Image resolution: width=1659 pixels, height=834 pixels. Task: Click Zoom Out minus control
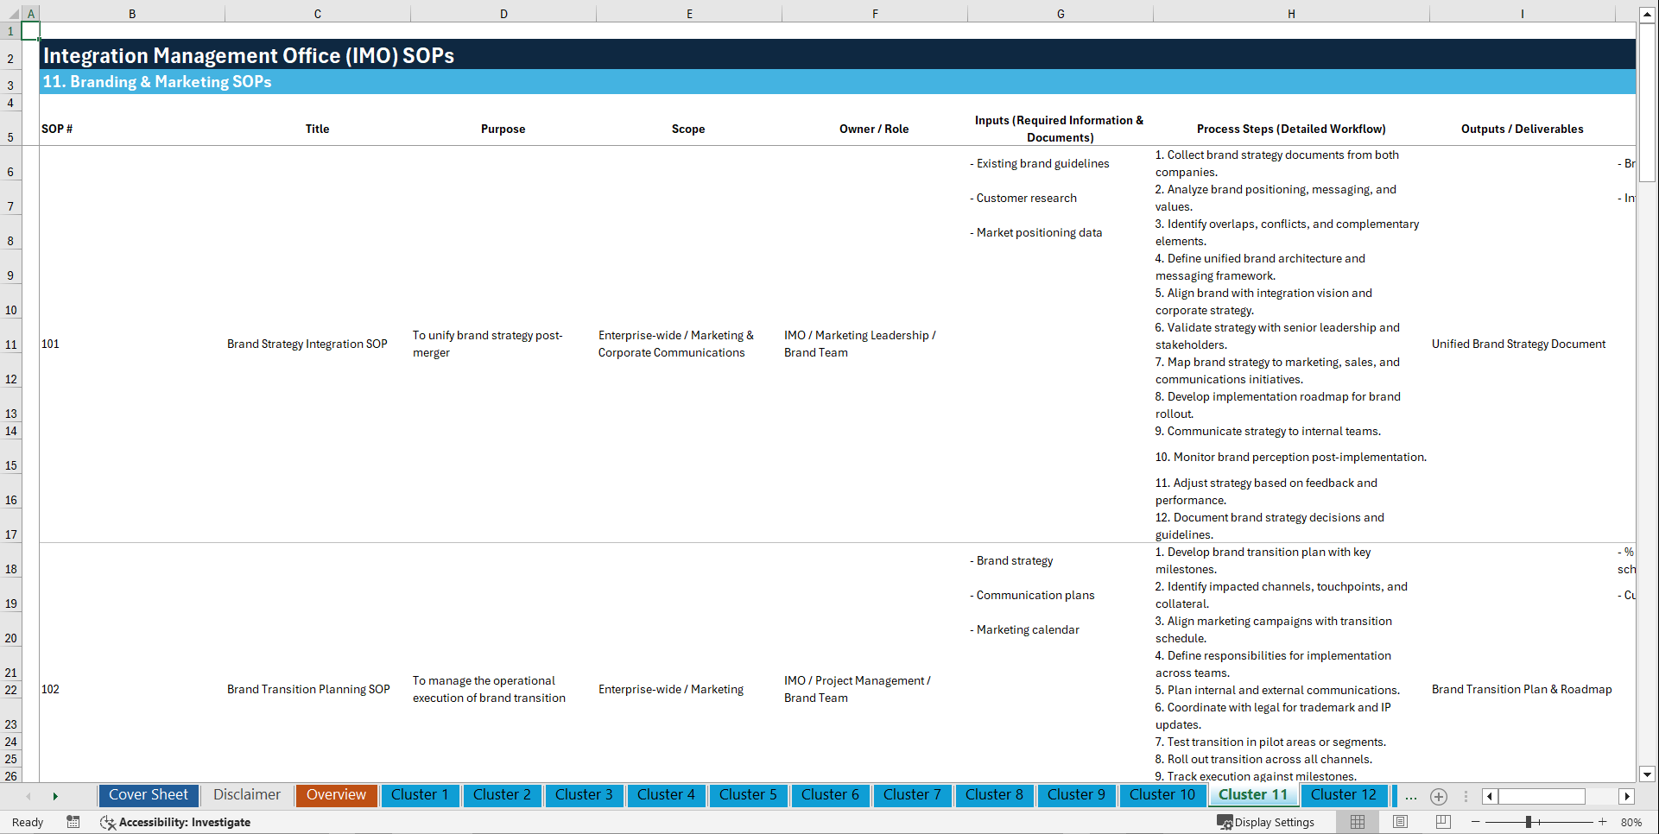click(x=1476, y=822)
